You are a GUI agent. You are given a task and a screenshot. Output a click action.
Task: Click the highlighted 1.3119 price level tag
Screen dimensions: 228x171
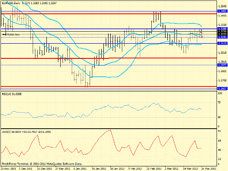tap(222, 44)
